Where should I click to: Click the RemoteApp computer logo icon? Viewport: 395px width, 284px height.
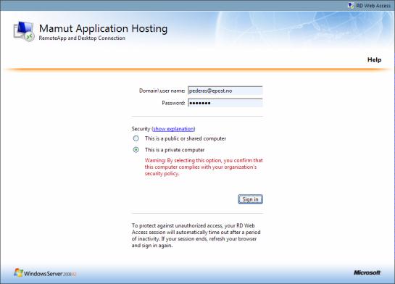tap(24, 31)
